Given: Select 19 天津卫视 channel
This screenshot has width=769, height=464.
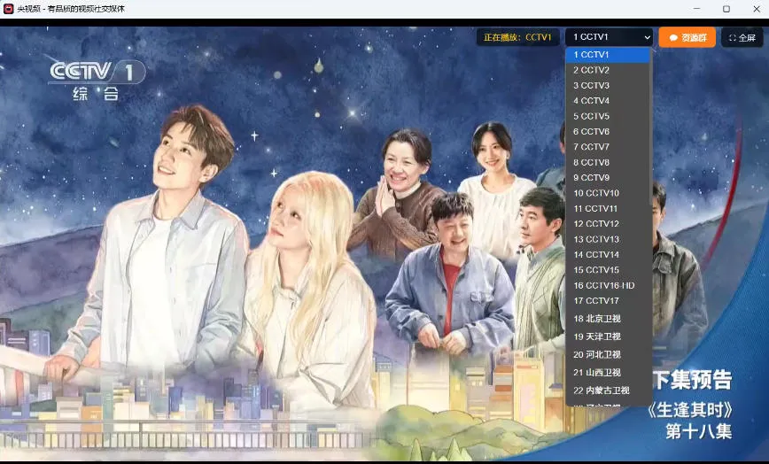Looking at the screenshot, I should tap(608, 336).
